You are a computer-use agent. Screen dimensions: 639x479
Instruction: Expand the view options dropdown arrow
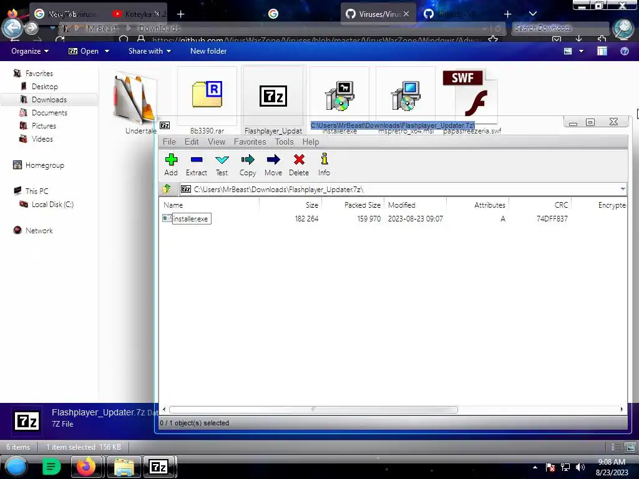click(581, 51)
